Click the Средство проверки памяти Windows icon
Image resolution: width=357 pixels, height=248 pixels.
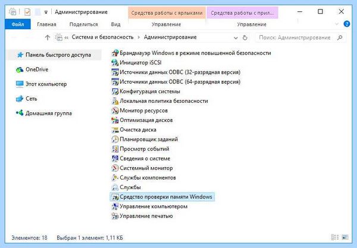tap(115, 197)
